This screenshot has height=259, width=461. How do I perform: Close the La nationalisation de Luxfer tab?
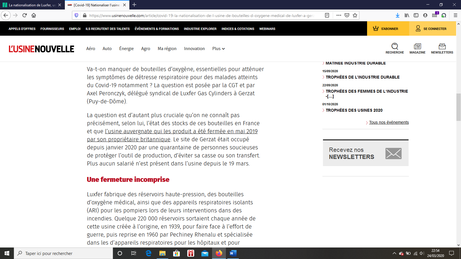coord(60,5)
